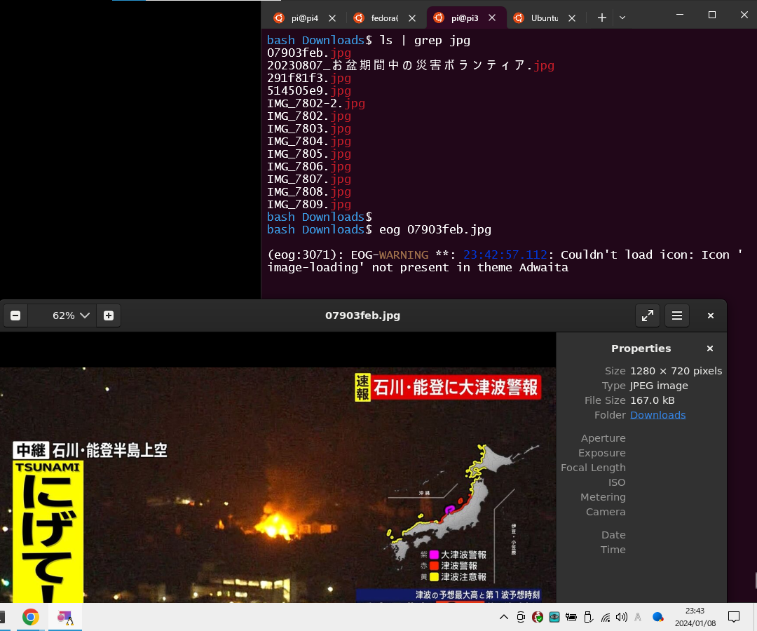
Task: Launch Chrome from the taskbar
Action: [30, 617]
